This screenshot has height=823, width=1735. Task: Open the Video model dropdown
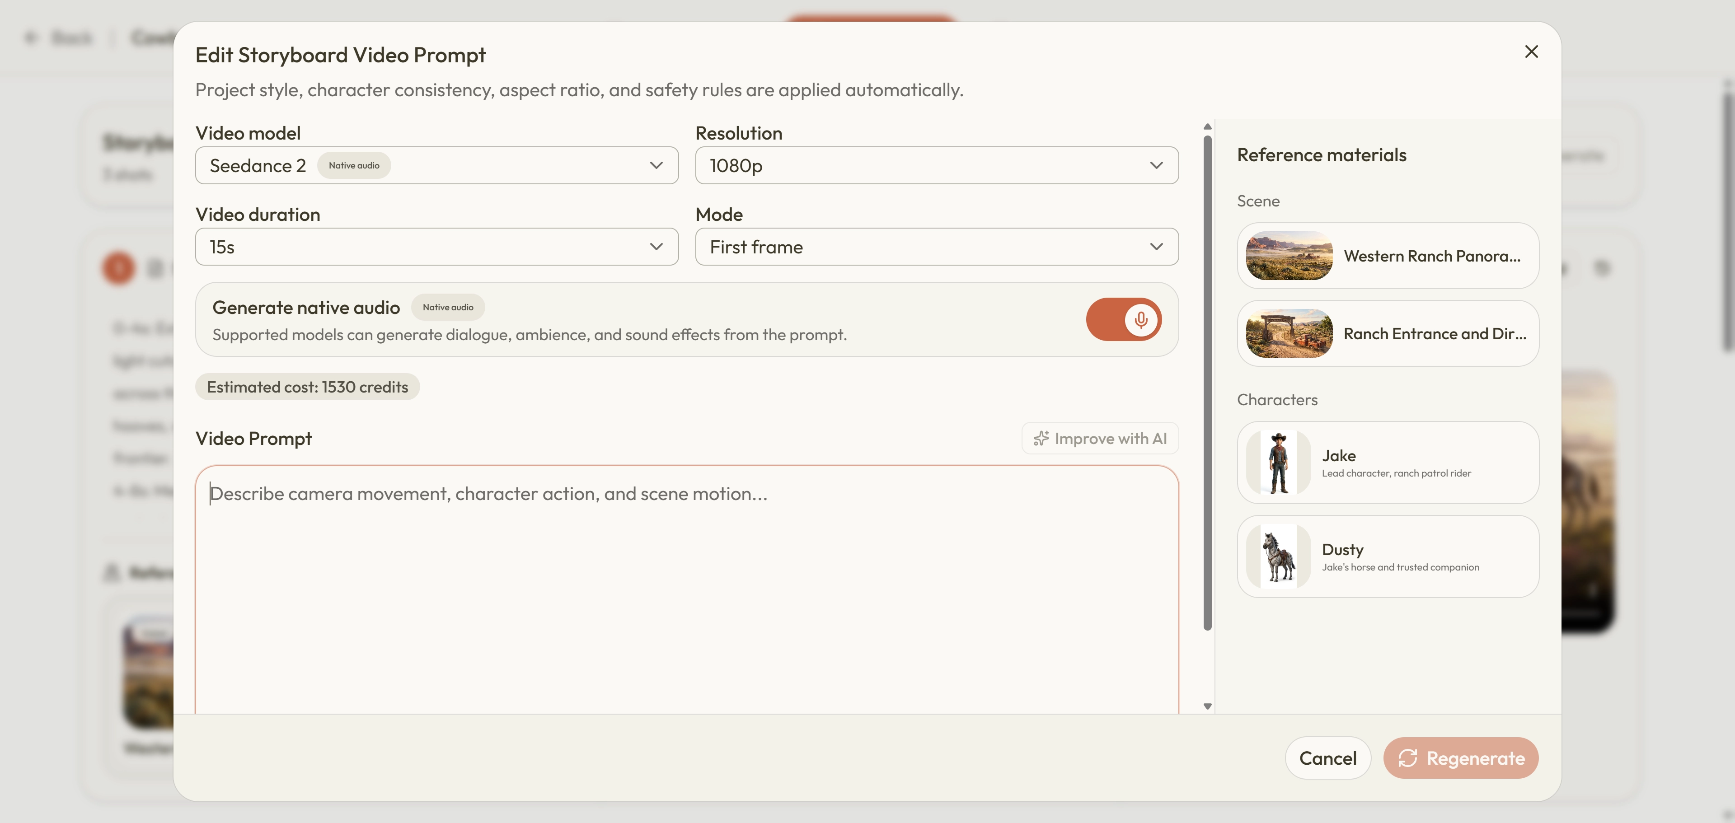[436, 166]
